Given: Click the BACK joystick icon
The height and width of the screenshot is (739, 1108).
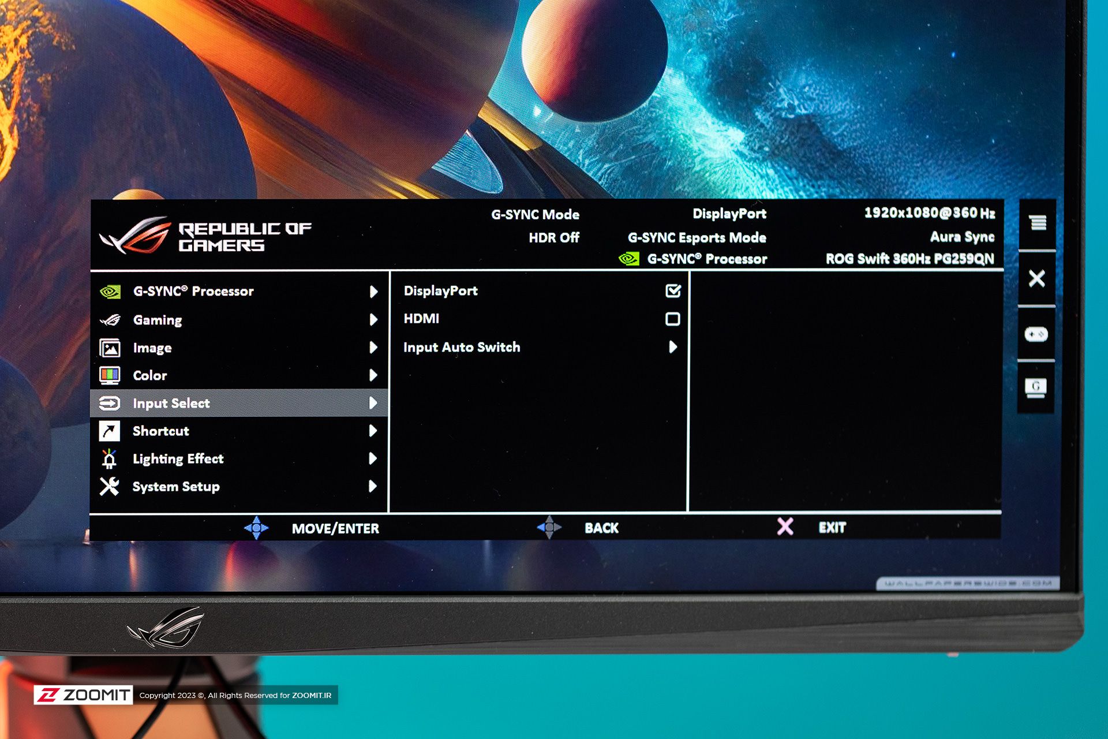Looking at the screenshot, I should (549, 527).
